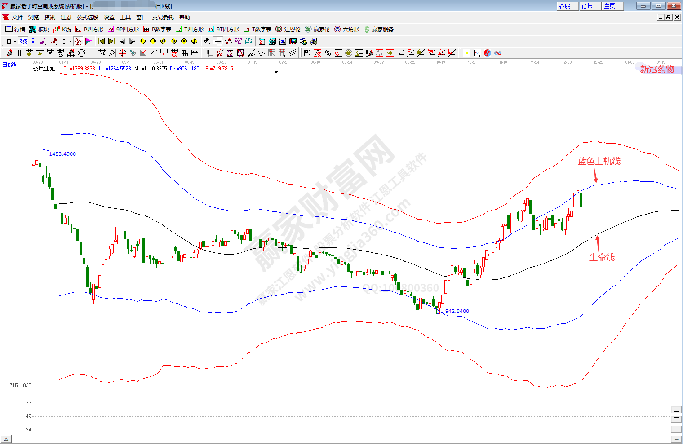Image resolution: width=683 pixels, height=444 pixels.
Task: Open the 板块 sector view
Action: tap(39, 29)
